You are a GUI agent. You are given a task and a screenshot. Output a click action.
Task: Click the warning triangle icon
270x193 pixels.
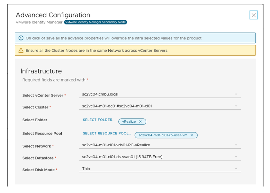[x=21, y=51]
